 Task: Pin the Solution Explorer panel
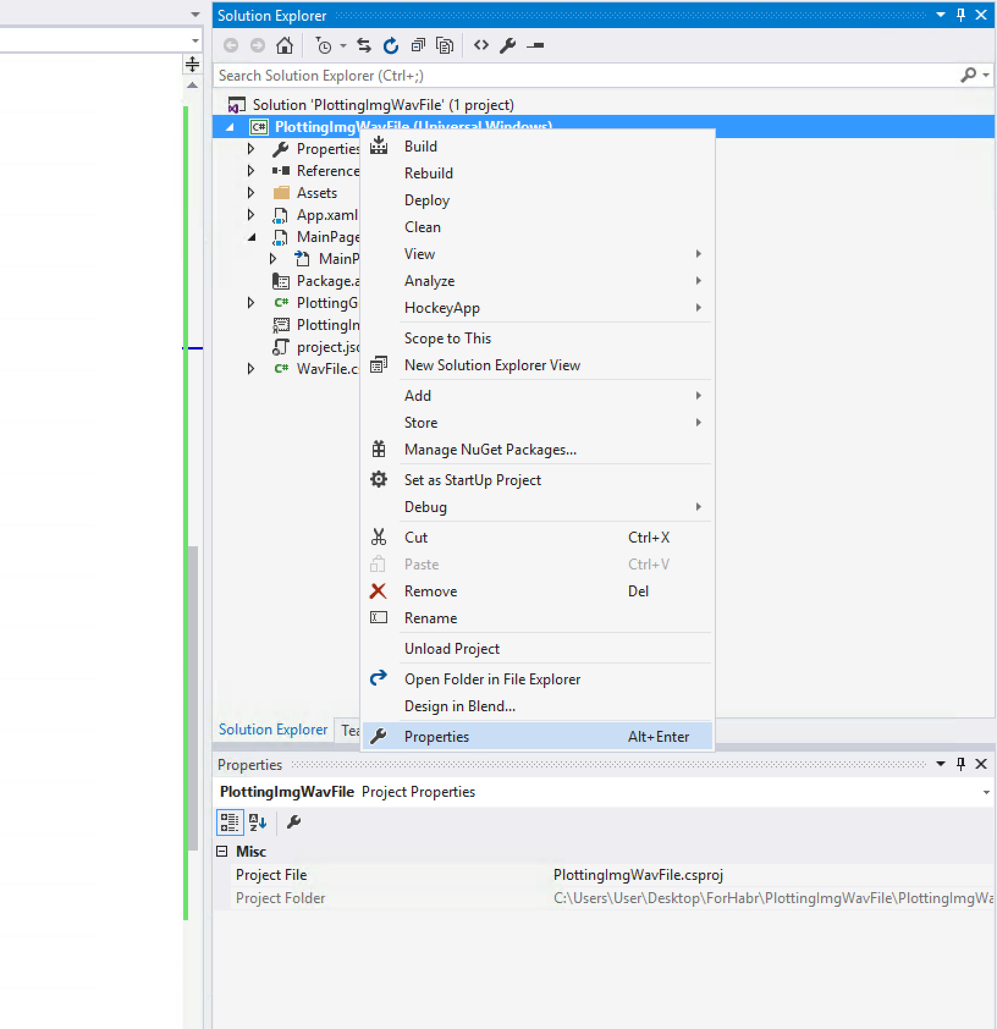click(961, 15)
